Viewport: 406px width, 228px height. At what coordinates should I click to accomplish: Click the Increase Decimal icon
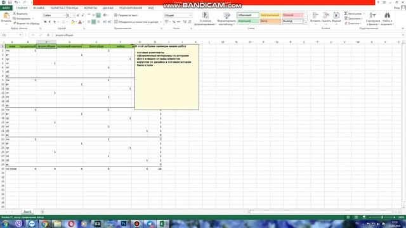(x=185, y=22)
